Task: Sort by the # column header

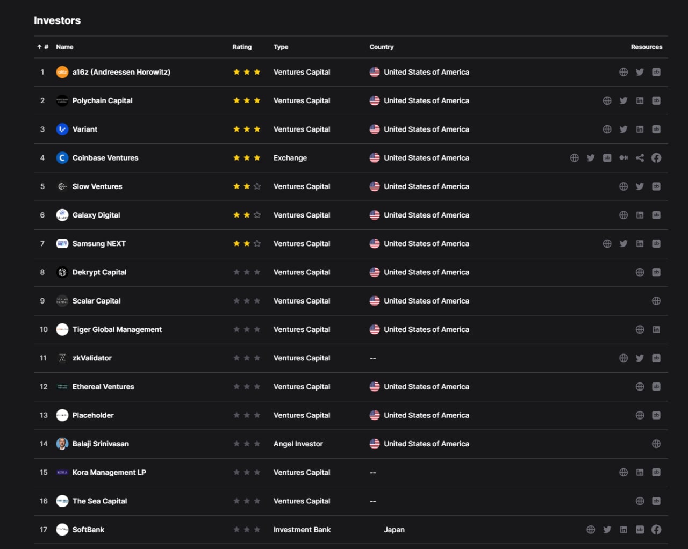Action: tap(43, 47)
